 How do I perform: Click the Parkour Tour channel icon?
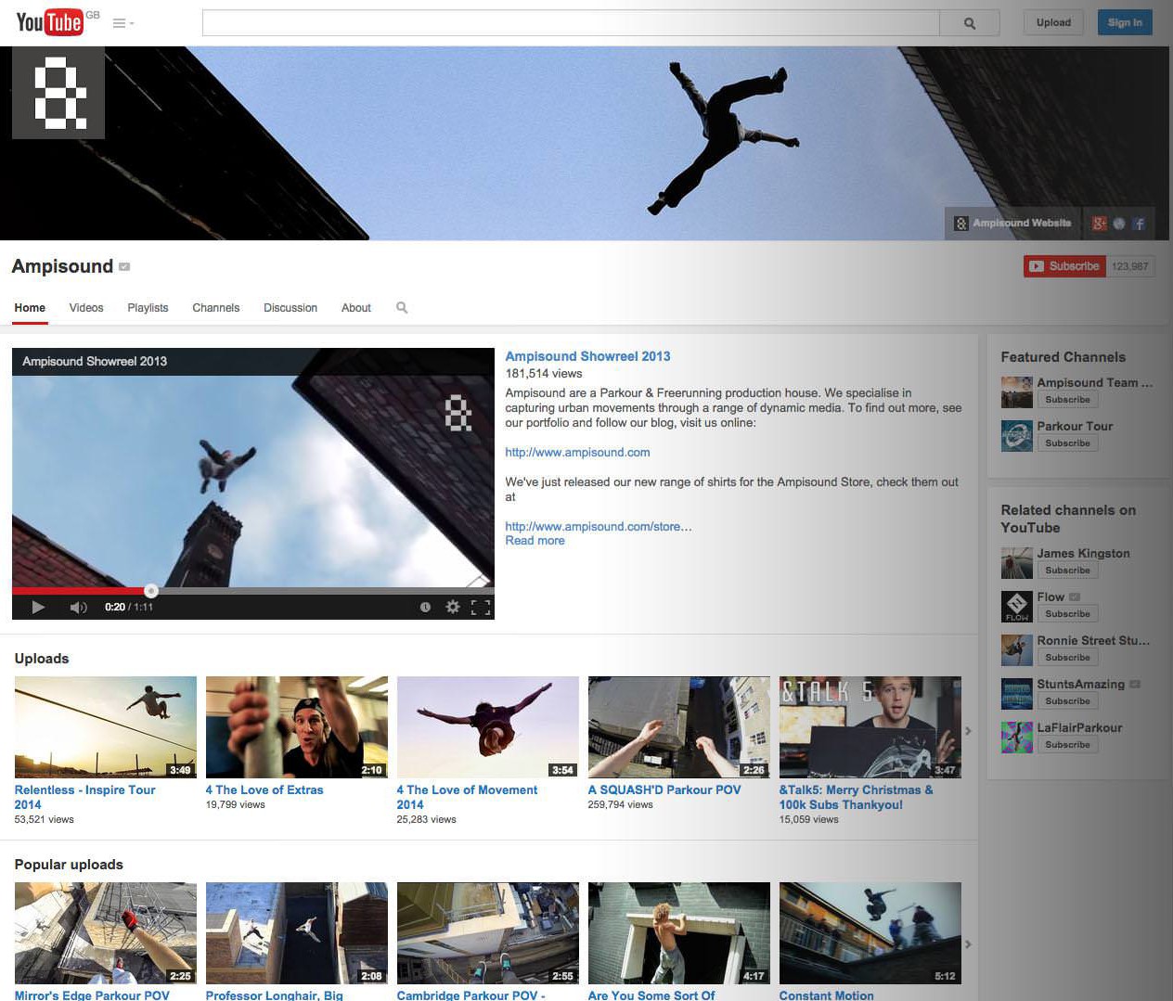[1017, 436]
